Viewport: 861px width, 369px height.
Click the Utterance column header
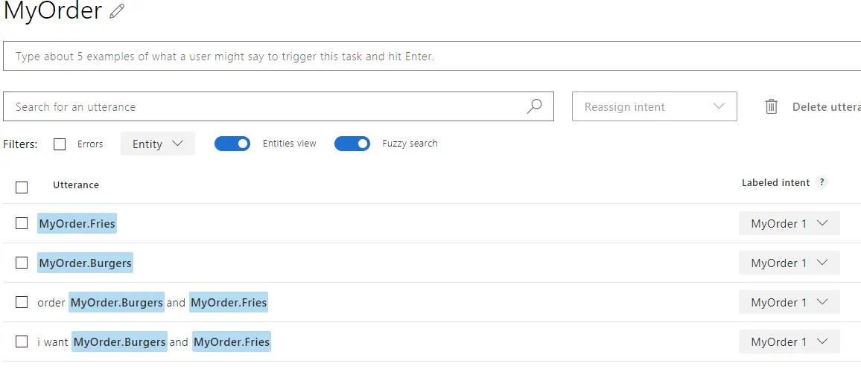pyautogui.click(x=76, y=184)
